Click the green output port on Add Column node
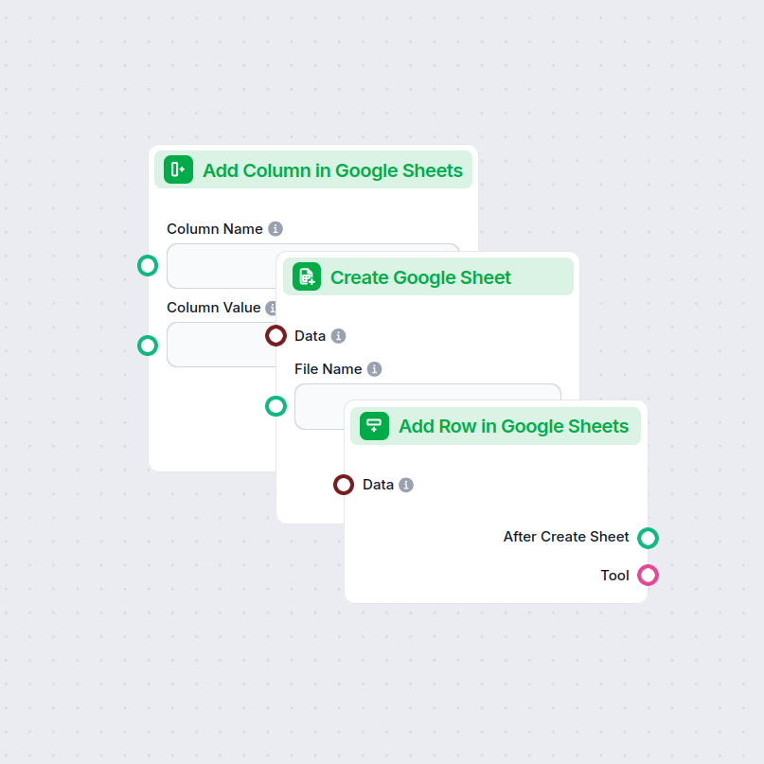The image size is (764, 764). tap(275, 405)
